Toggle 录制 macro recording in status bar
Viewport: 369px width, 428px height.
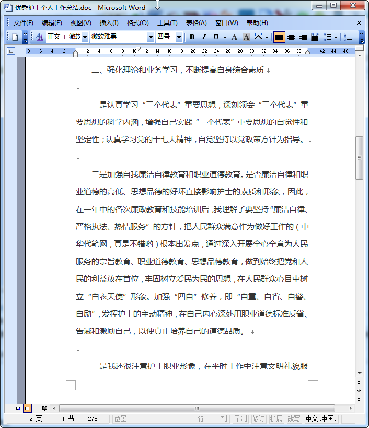240,419
